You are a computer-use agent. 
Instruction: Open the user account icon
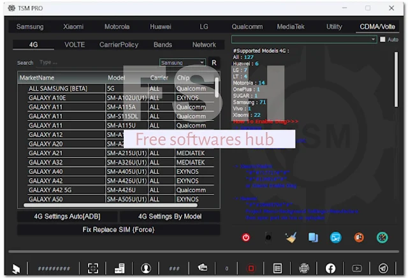point(146,268)
